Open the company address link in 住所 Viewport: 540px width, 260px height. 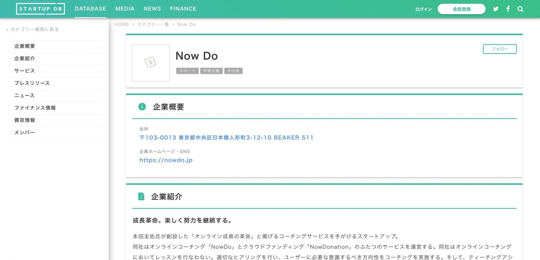click(x=226, y=137)
